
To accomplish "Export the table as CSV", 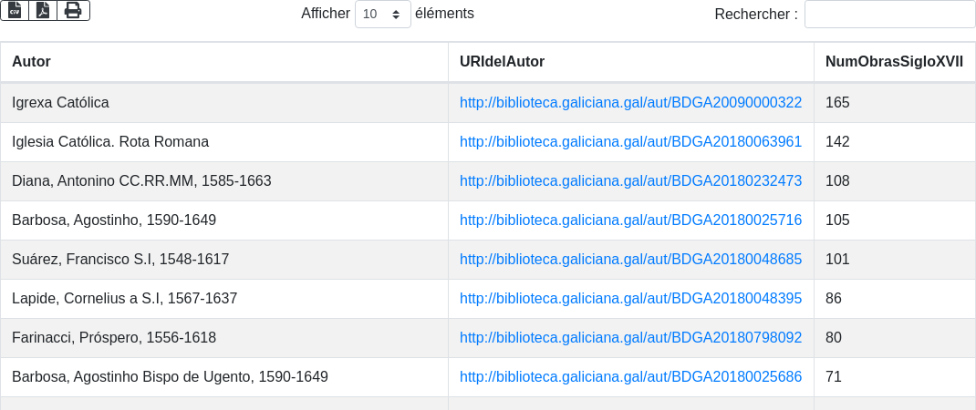I will point(15,10).
